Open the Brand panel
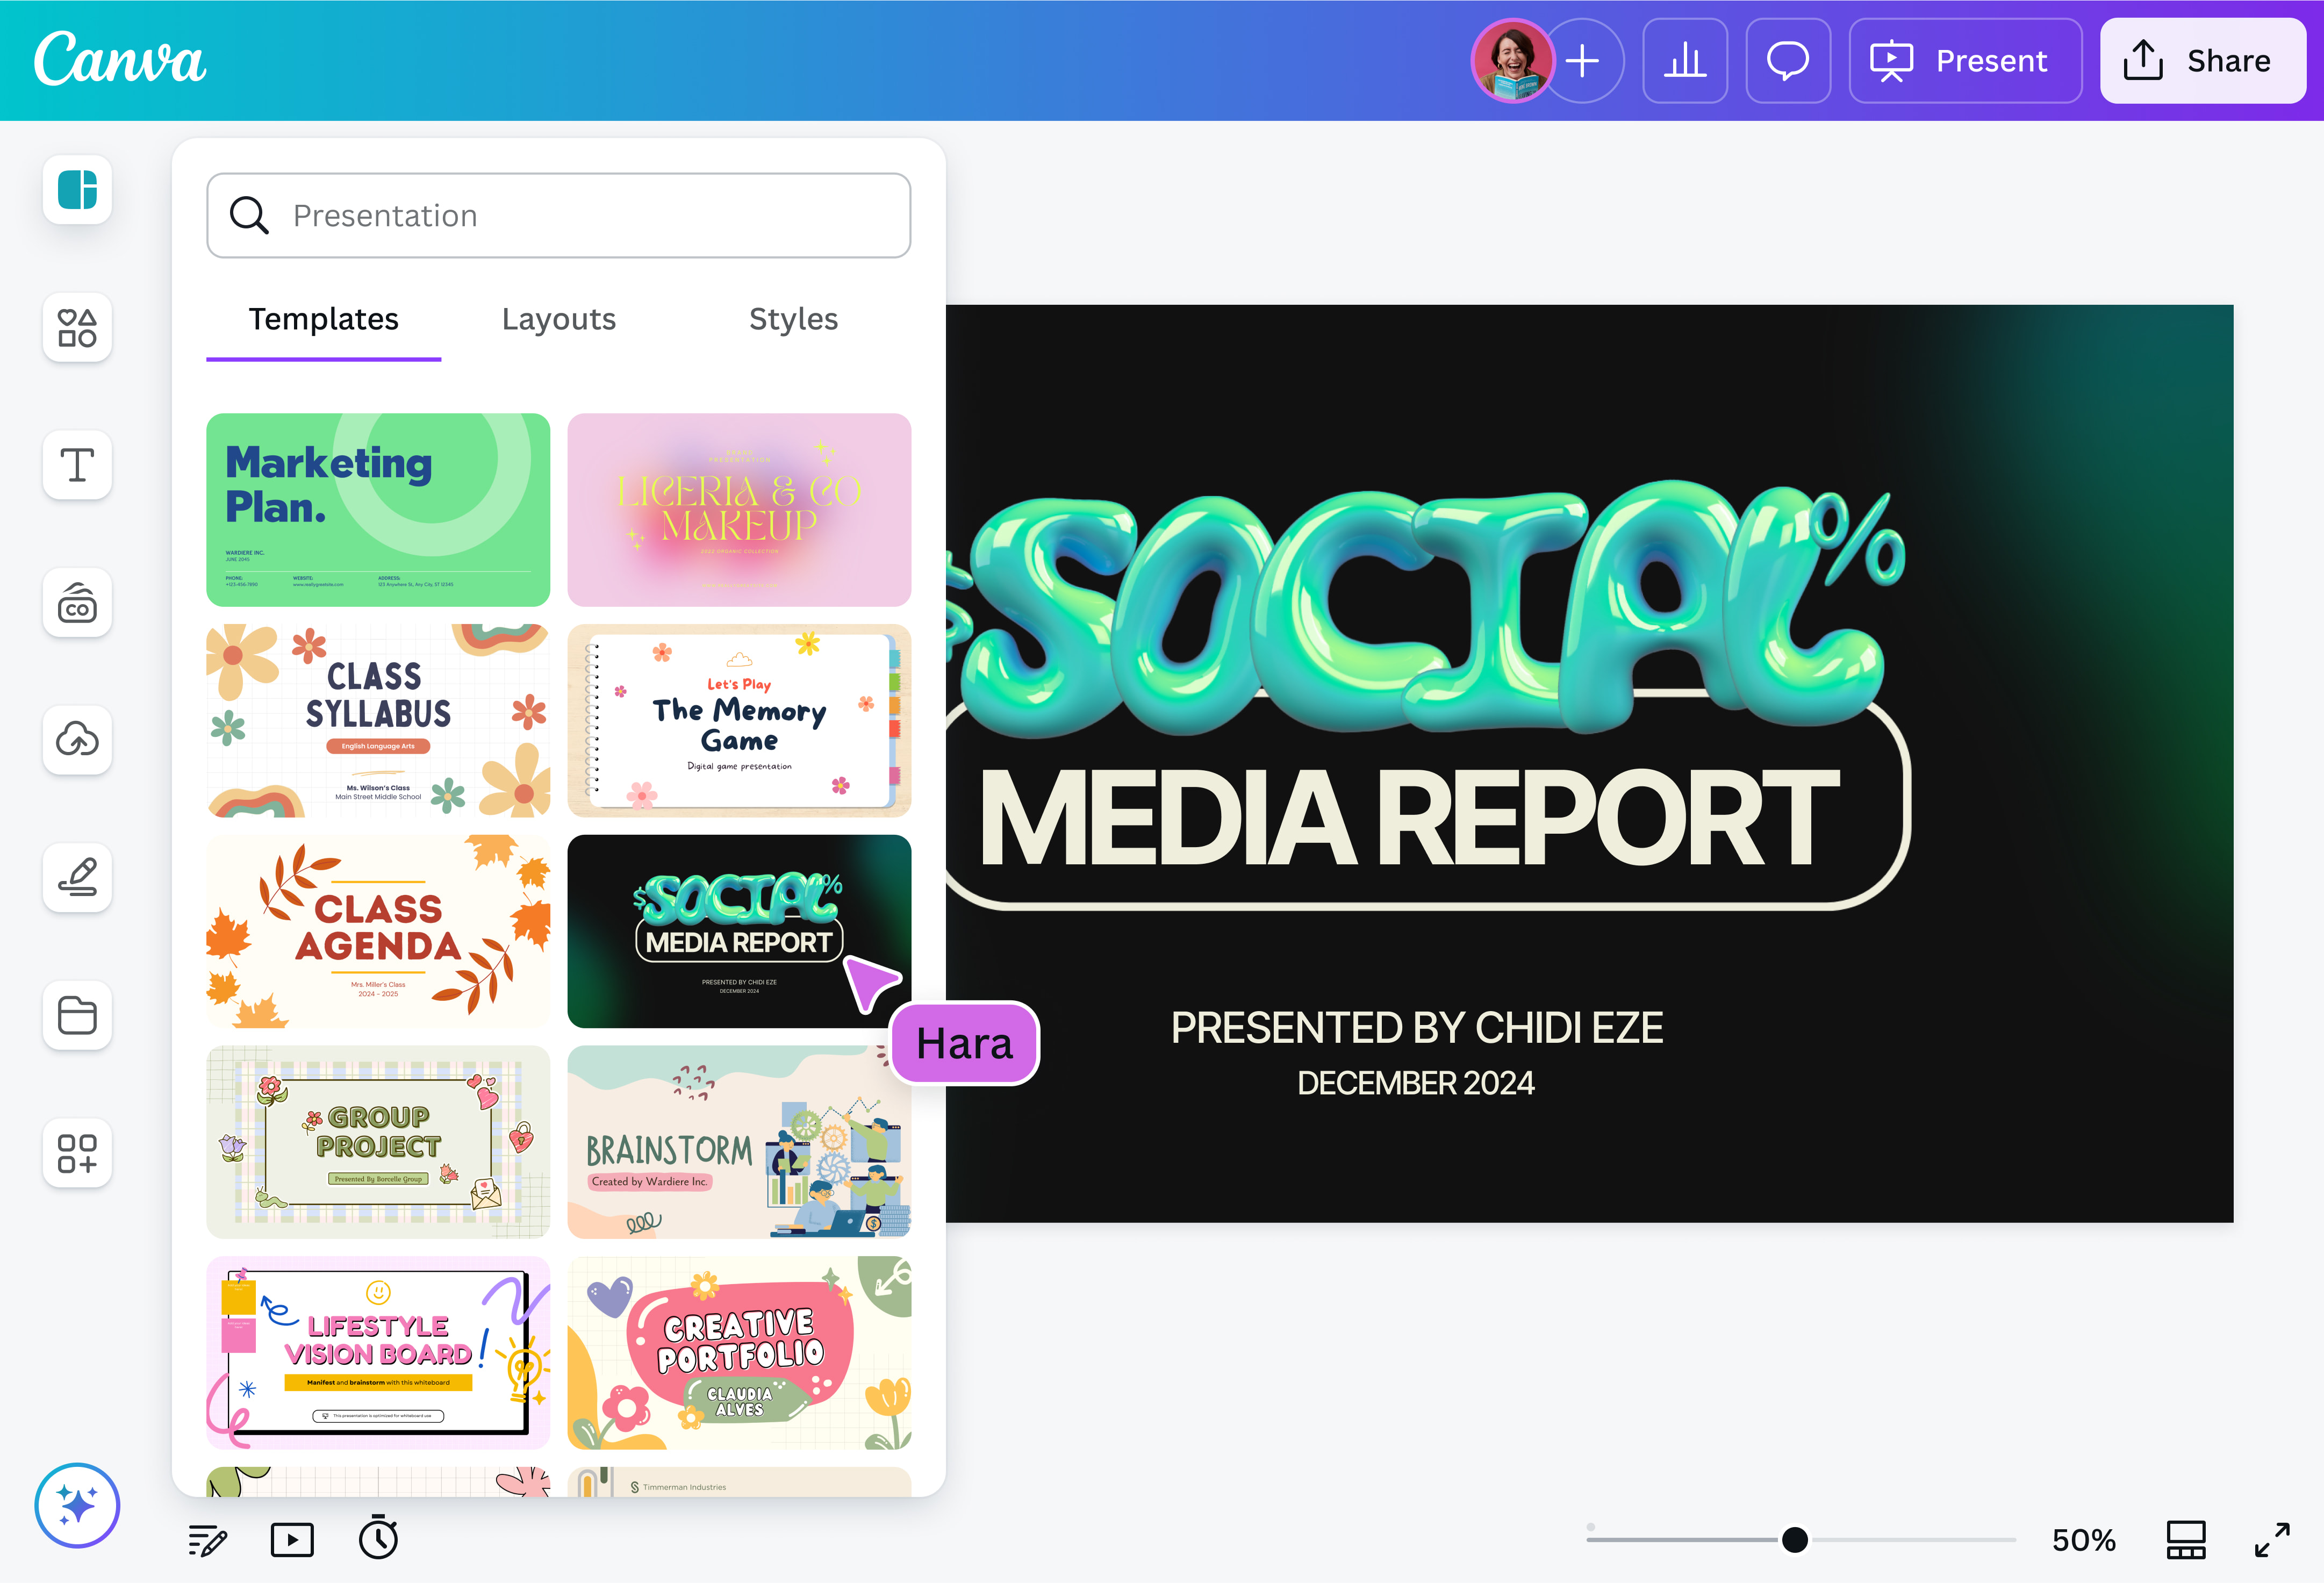 click(x=78, y=602)
